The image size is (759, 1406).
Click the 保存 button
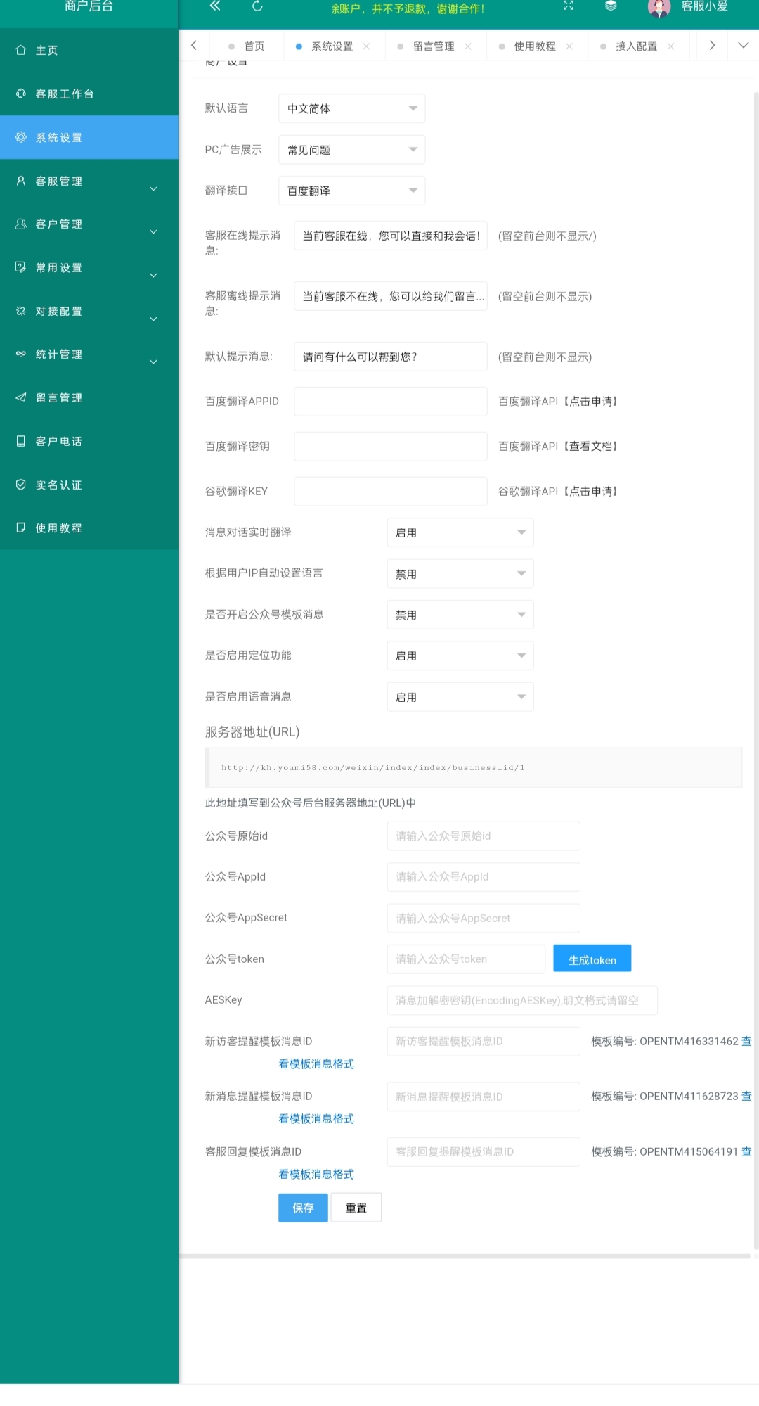(303, 1208)
